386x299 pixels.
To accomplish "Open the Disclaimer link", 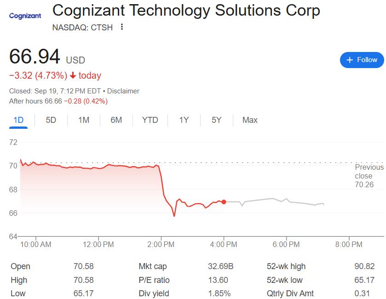I will (123, 91).
